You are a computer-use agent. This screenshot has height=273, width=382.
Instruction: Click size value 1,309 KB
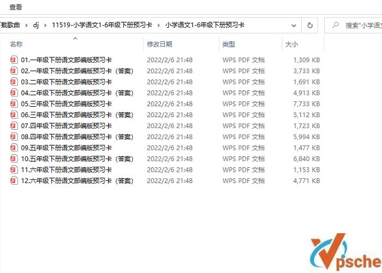307,60
